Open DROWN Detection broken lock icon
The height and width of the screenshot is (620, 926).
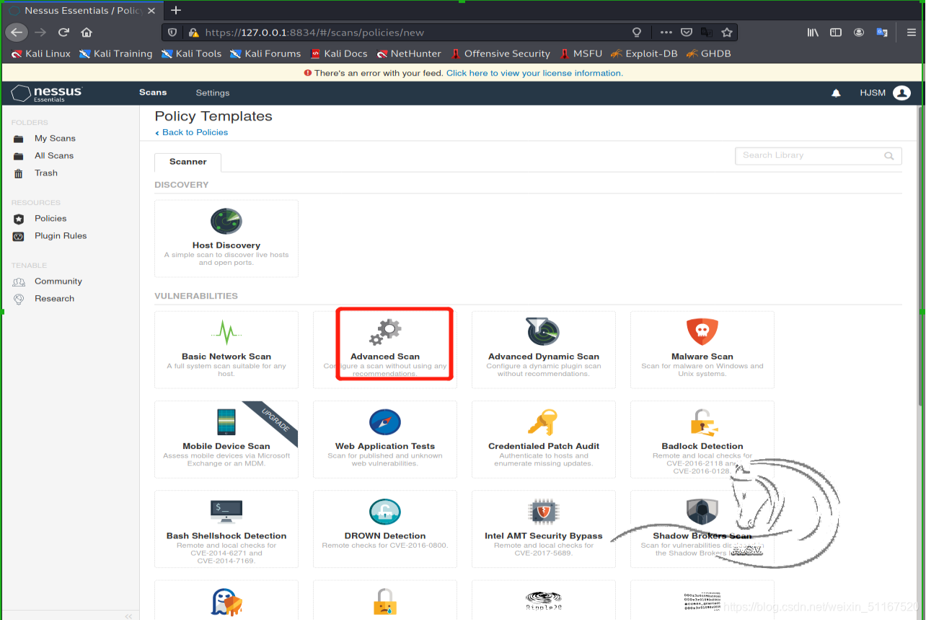point(384,511)
